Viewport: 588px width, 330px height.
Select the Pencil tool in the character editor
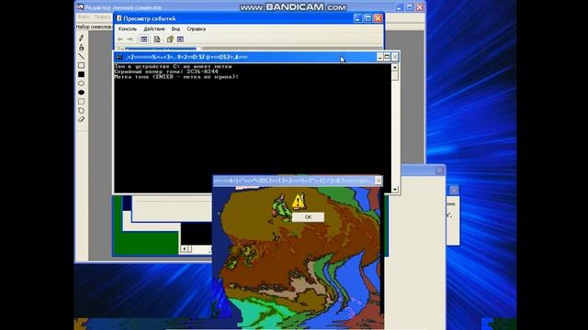click(x=82, y=38)
